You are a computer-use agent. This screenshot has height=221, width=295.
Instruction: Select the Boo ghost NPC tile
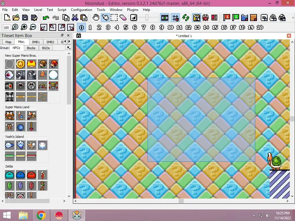point(10,75)
